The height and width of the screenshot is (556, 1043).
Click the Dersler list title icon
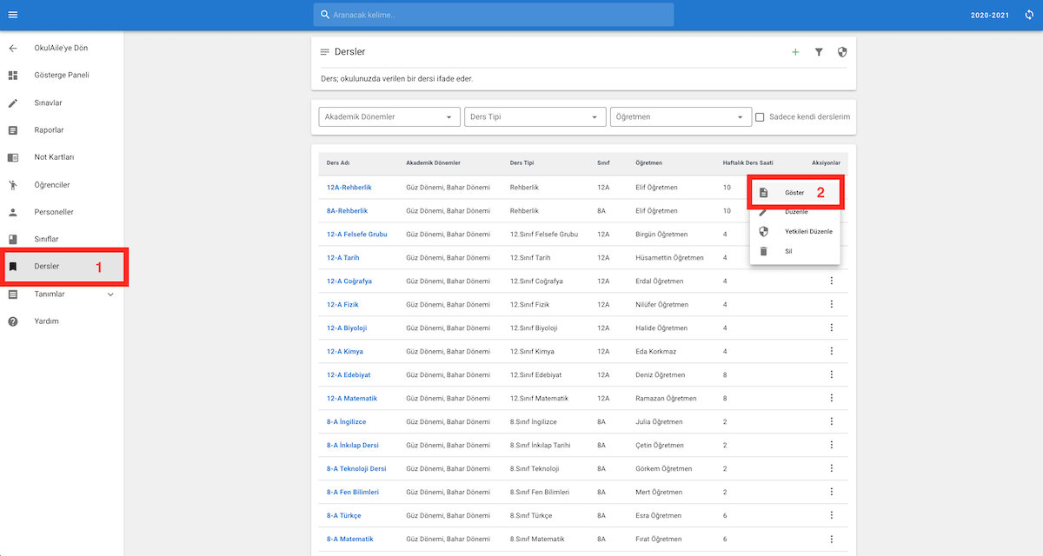coord(325,52)
